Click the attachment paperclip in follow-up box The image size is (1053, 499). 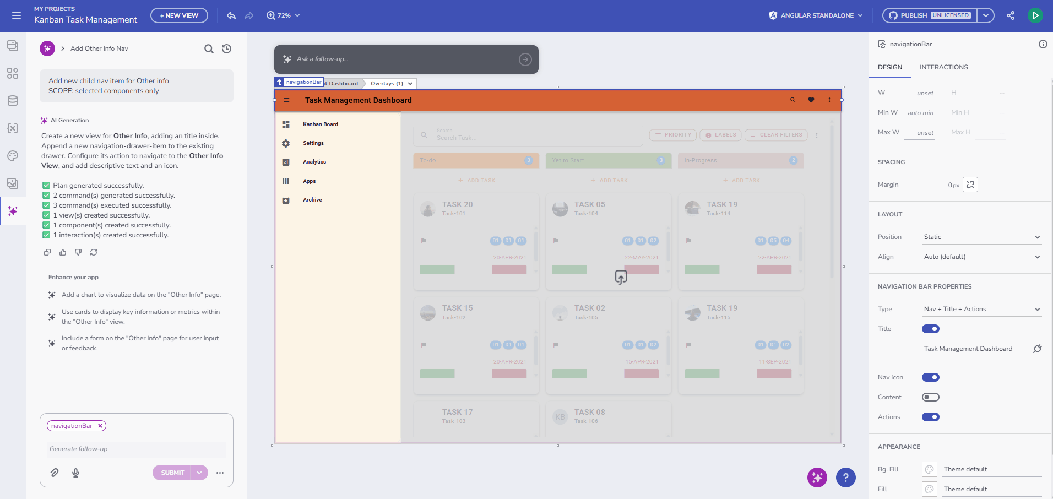pyautogui.click(x=54, y=473)
